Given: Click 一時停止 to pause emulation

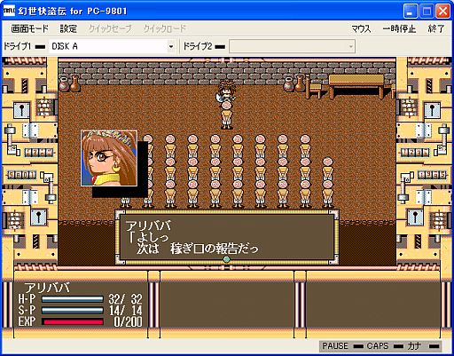Looking at the screenshot, I should point(399,28).
